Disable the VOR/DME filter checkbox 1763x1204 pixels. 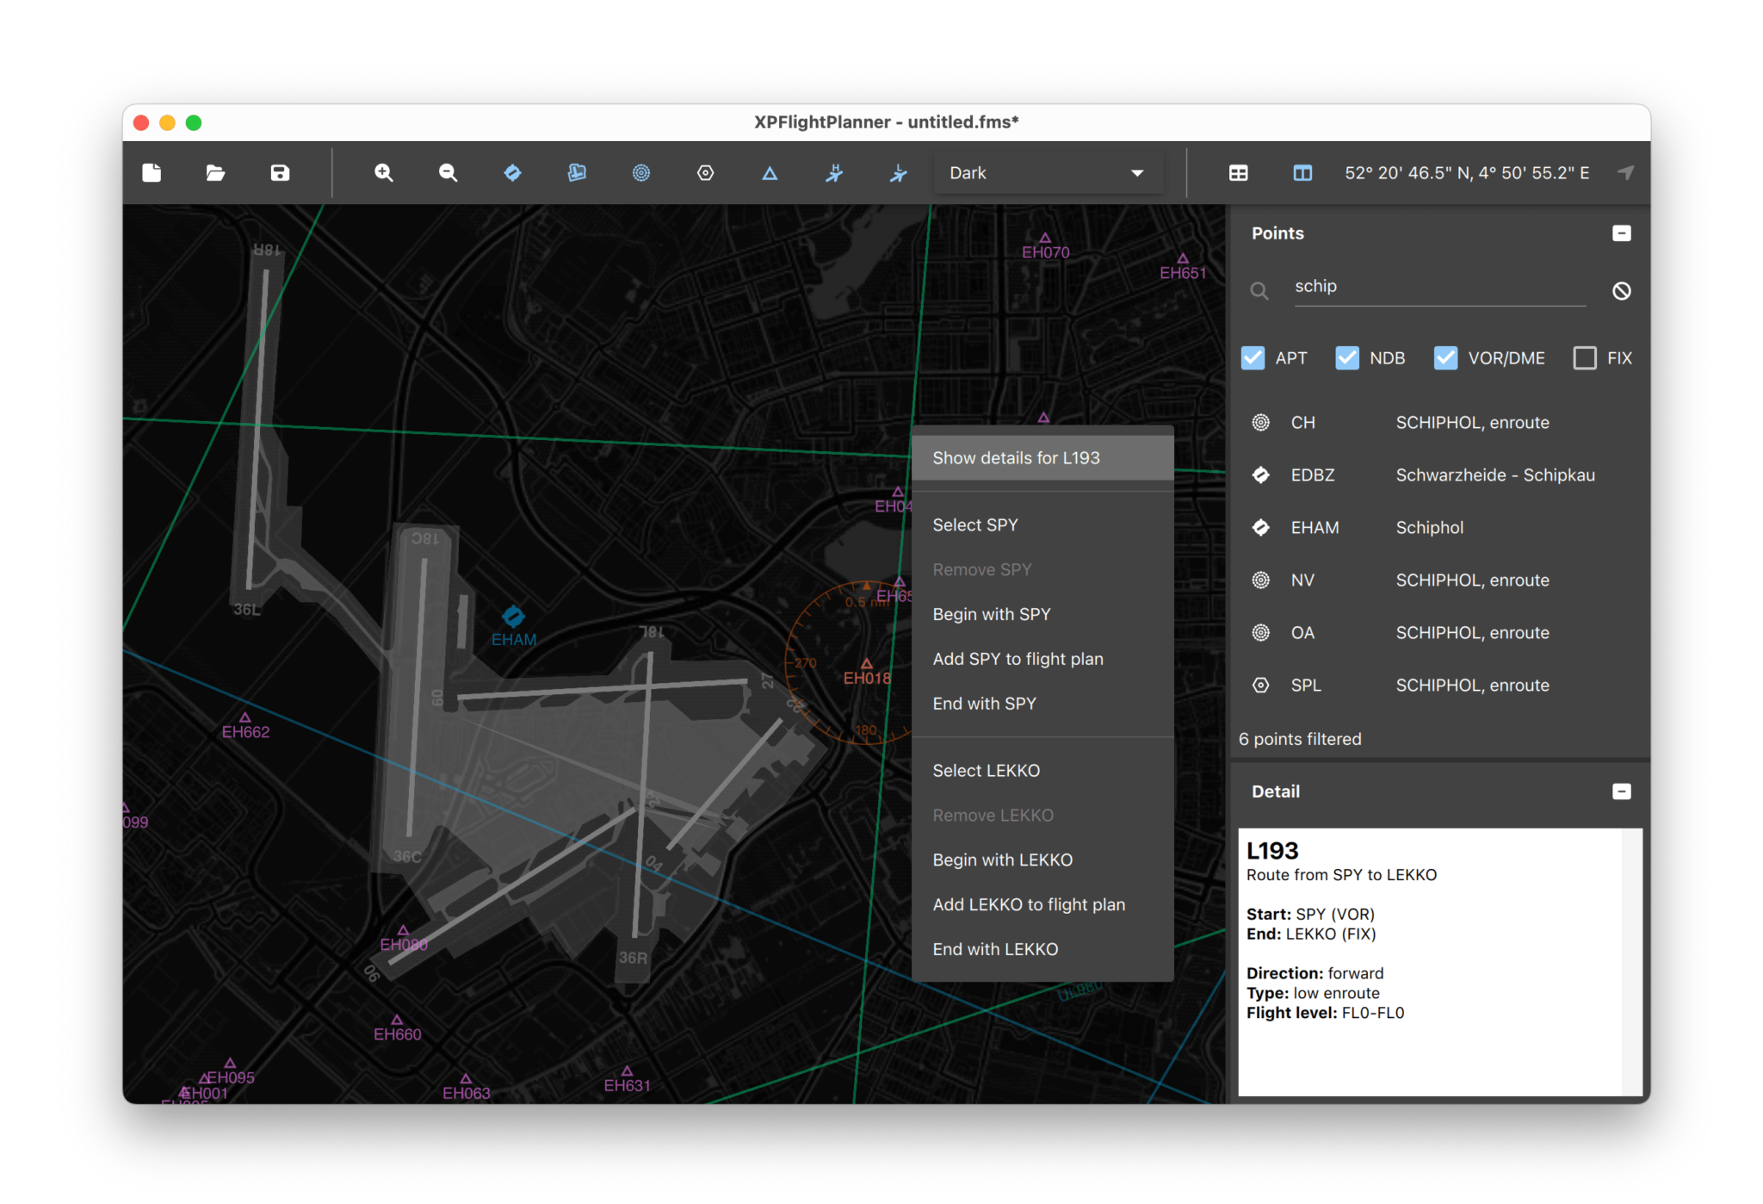click(x=1445, y=357)
